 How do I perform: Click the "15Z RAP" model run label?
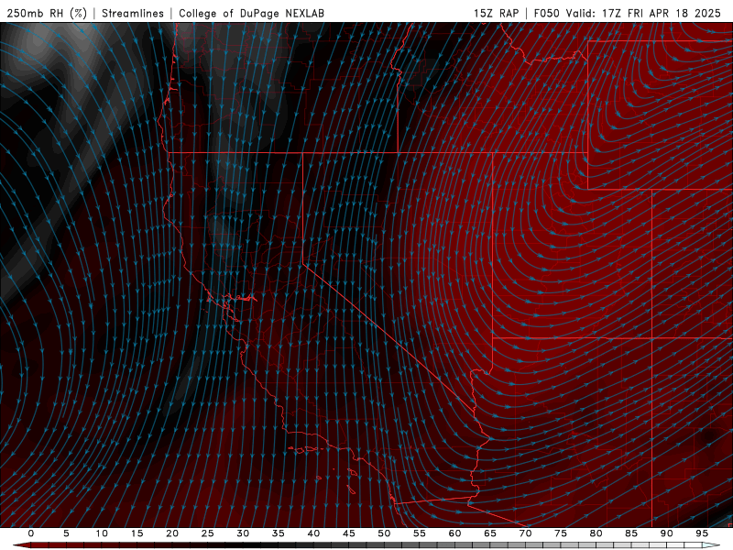[x=496, y=13]
